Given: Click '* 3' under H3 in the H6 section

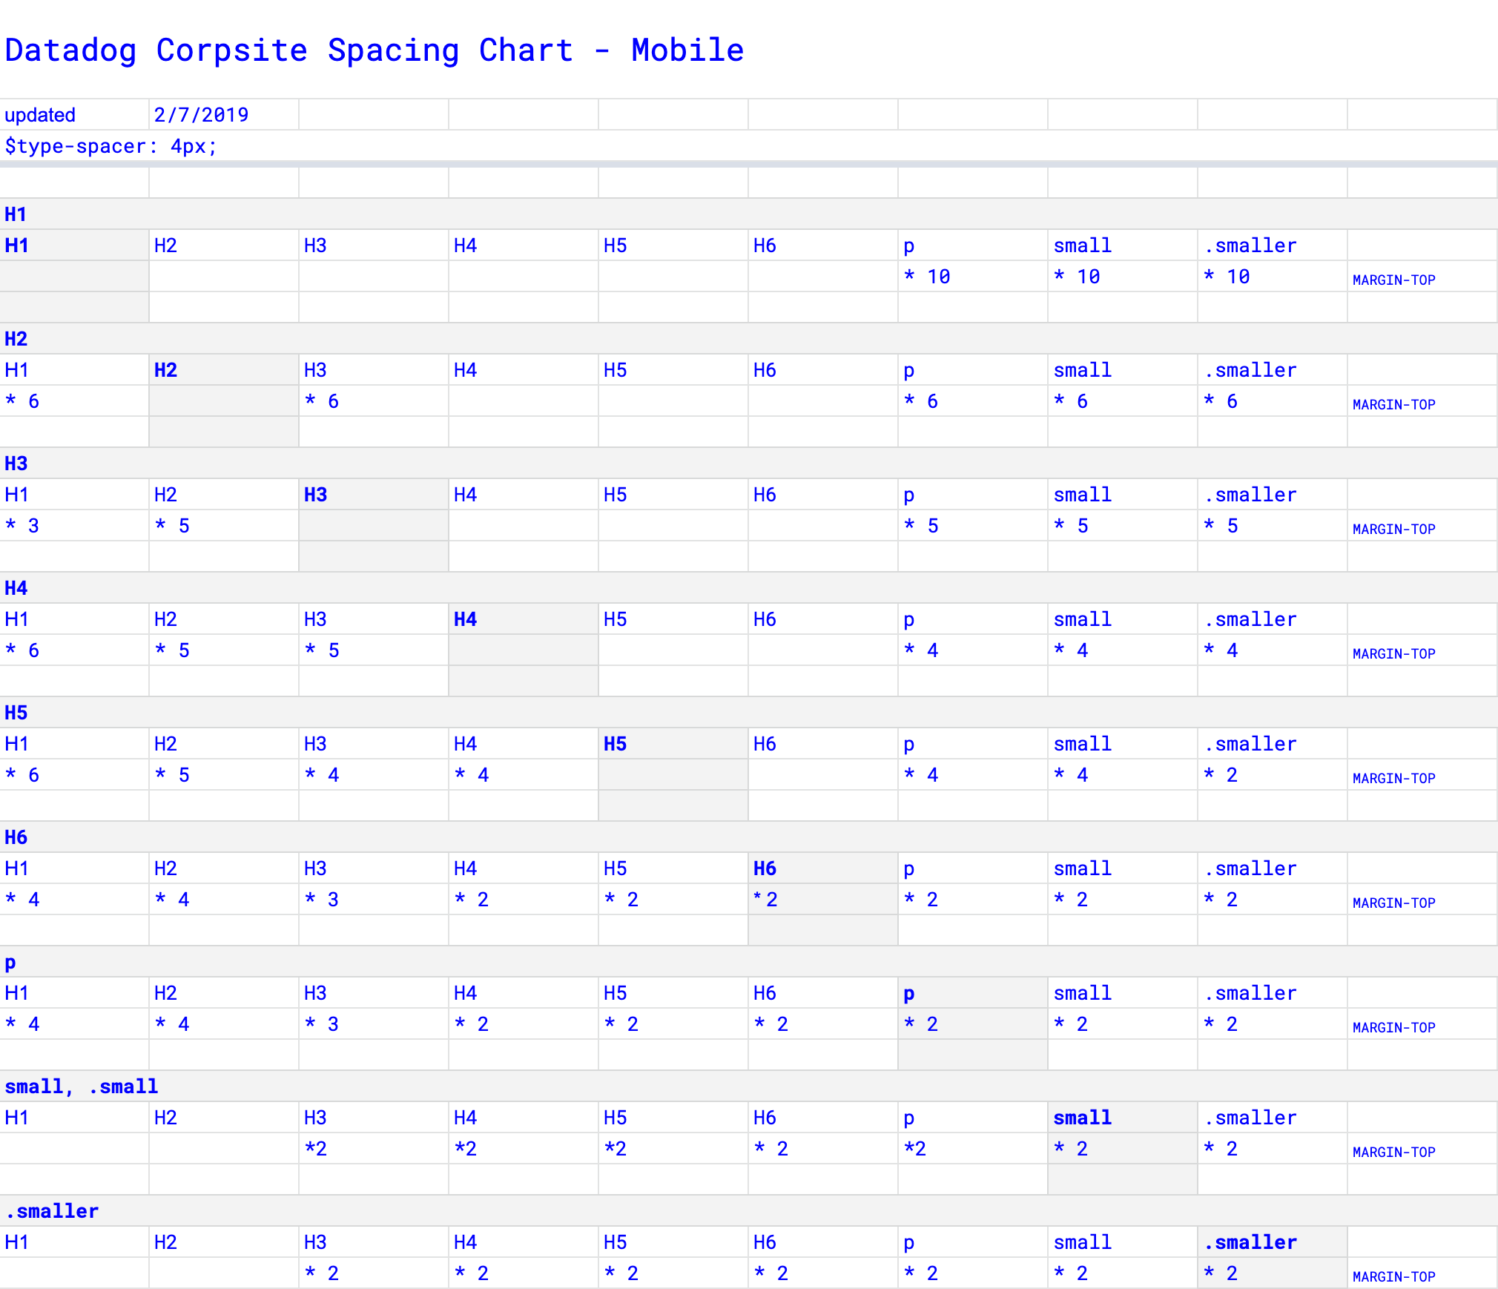Looking at the screenshot, I should coord(322,900).
